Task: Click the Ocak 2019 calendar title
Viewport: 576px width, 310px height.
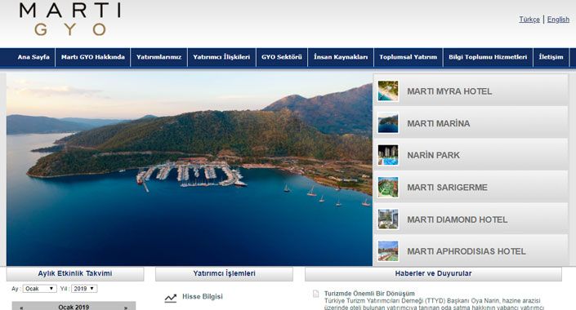Action: 74,307
